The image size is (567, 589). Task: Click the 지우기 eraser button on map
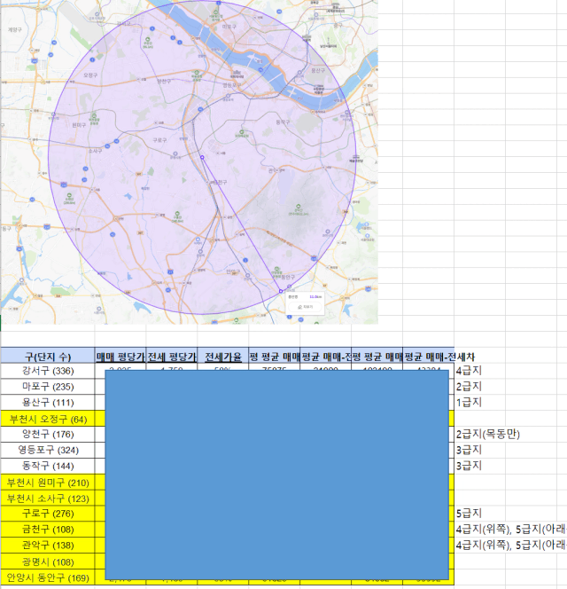[306, 306]
